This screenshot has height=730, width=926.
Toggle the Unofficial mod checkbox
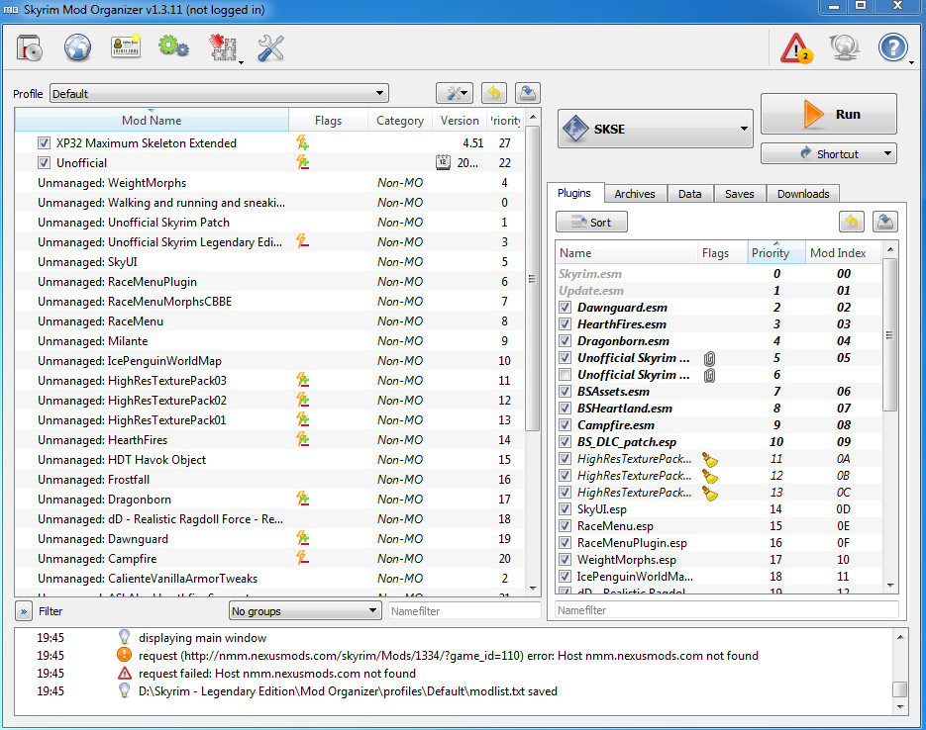click(44, 163)
